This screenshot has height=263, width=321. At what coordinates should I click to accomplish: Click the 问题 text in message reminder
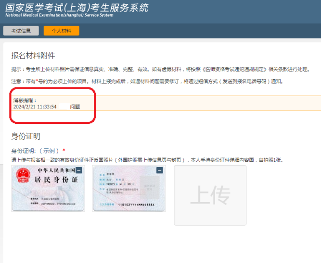click(x=75, y=107)
